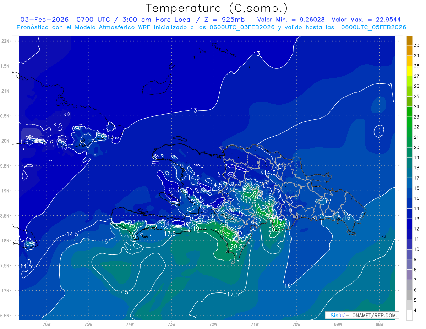The height and width of the screenshot is (329, 426).
Task: Click the light gray swatch between 4 and 5
Action: pyautogui.click(x=409, y=305)
